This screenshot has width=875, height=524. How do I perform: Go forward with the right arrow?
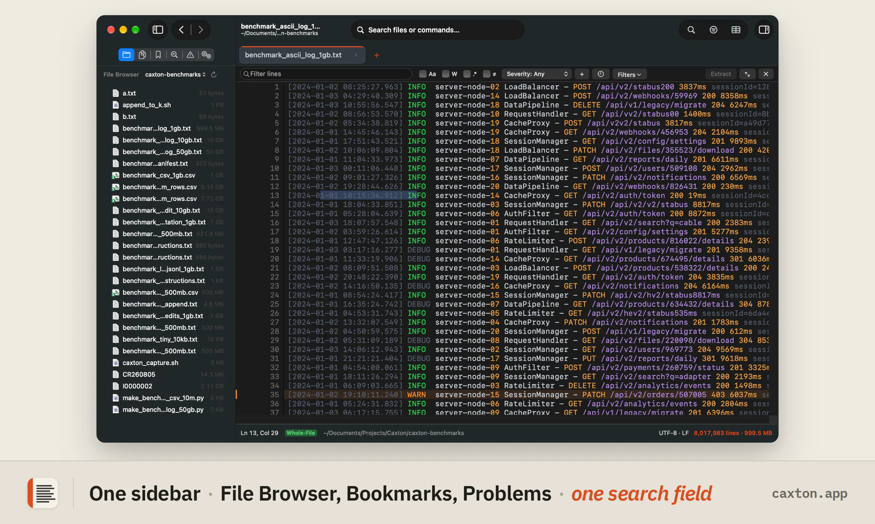200,30
